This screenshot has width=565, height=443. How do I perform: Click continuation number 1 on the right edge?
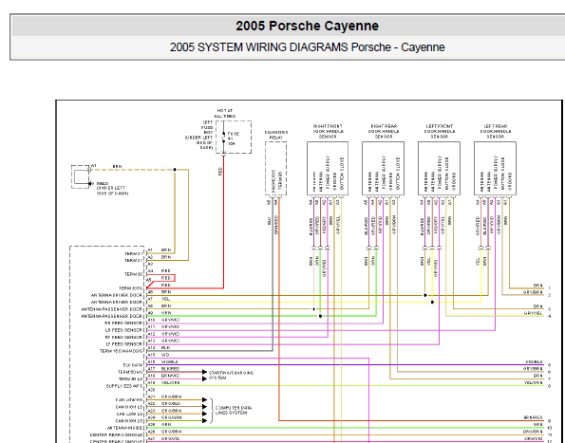(550, 288)
